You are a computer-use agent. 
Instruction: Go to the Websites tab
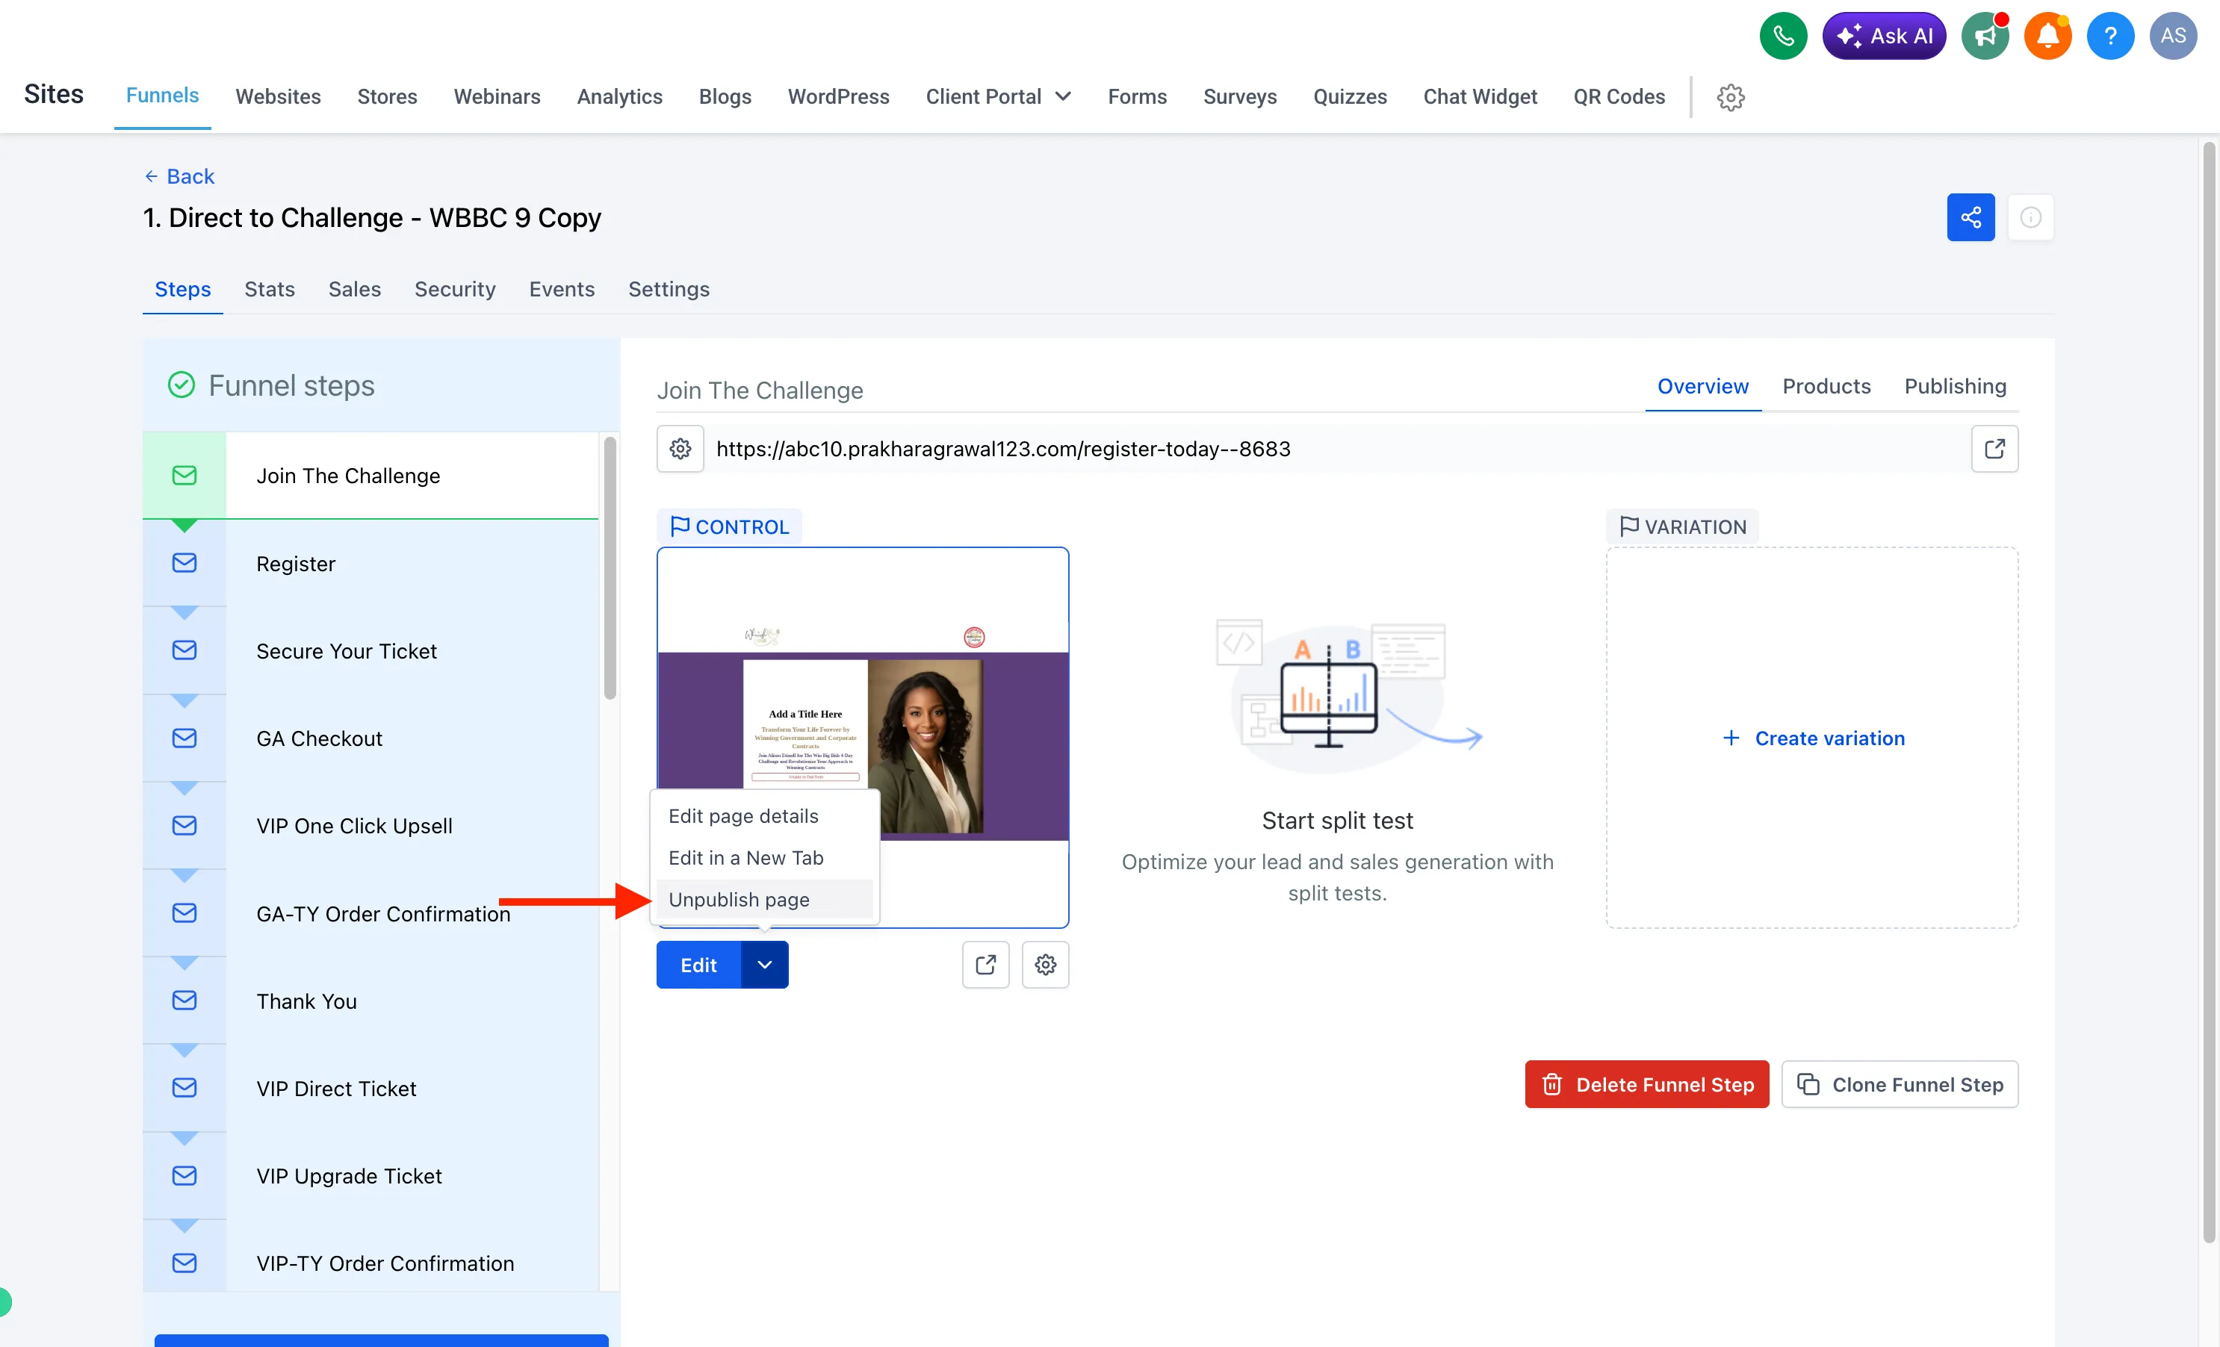coord(279,96)
